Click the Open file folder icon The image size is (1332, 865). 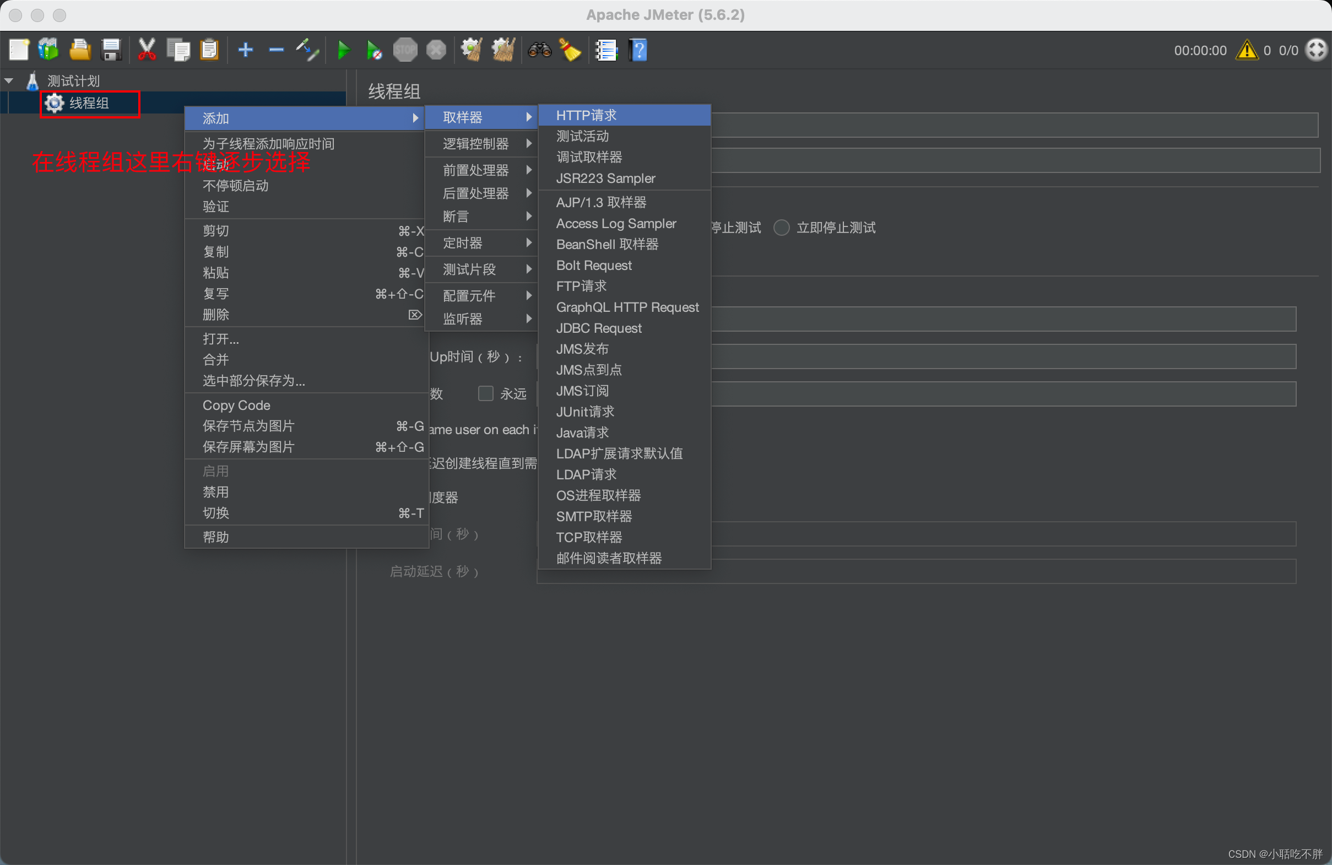(x=80, y=50)
